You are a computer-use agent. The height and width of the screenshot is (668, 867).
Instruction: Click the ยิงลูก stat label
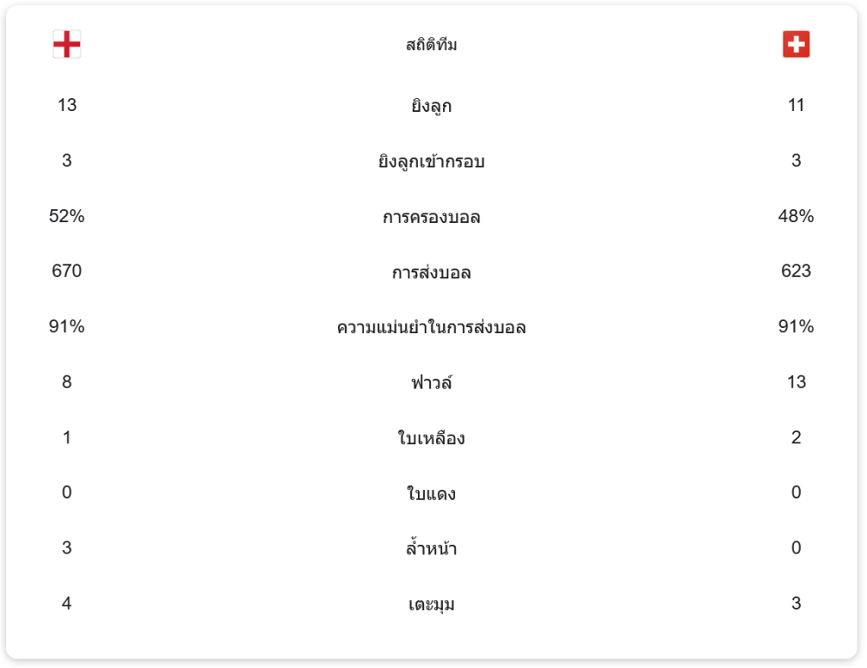coord(431,105)
